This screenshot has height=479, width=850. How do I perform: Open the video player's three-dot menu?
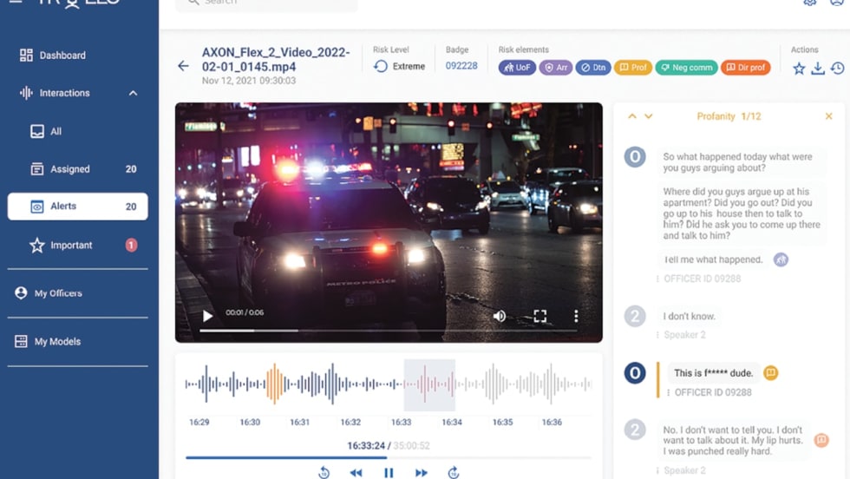pyautogui.click(x=576, y=317)
